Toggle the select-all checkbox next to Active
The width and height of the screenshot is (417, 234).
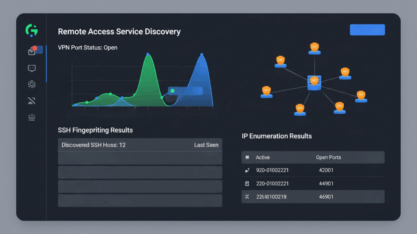click(247, 157)
